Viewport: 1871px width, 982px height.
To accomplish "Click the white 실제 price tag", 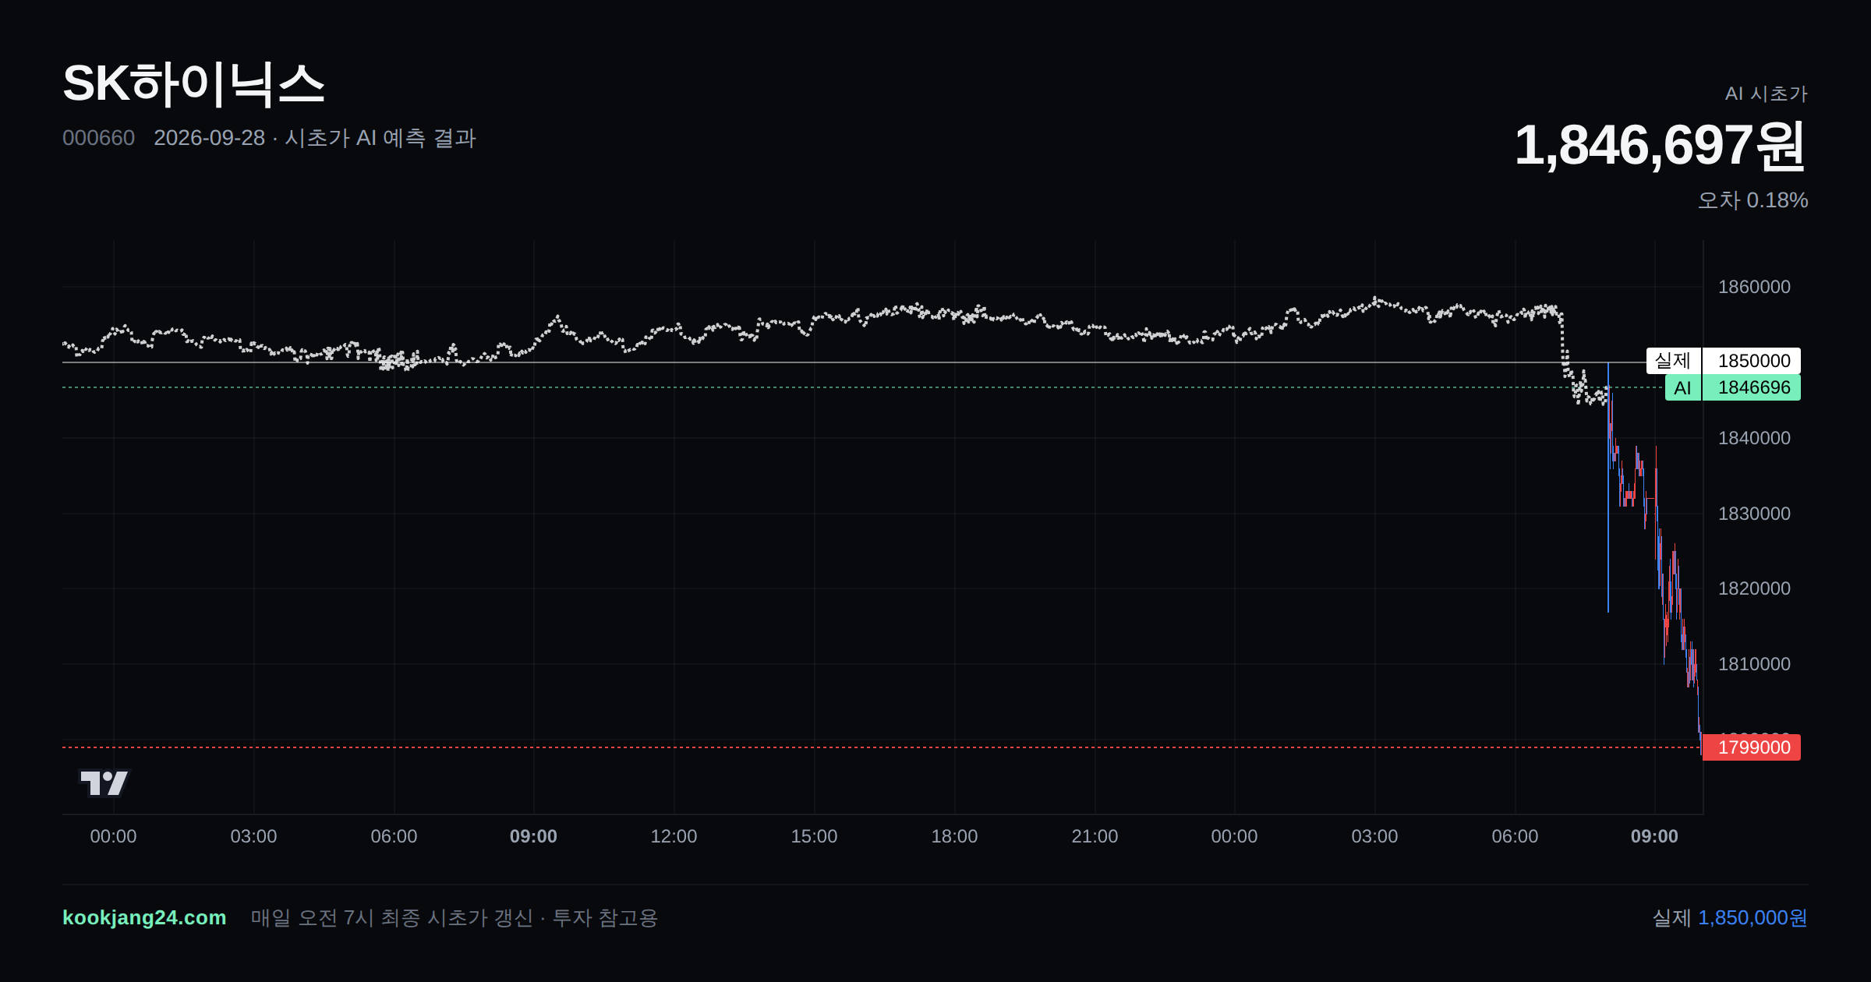I will pyautogui.click(x=1674, y=361).
